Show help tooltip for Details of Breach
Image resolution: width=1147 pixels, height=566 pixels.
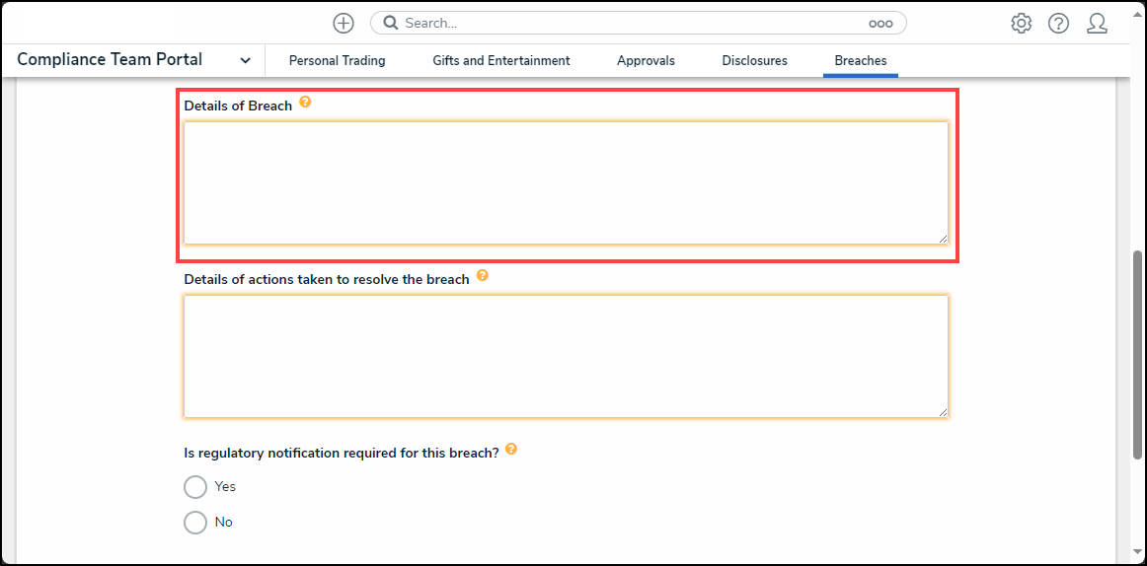click(x=305, y=102)
